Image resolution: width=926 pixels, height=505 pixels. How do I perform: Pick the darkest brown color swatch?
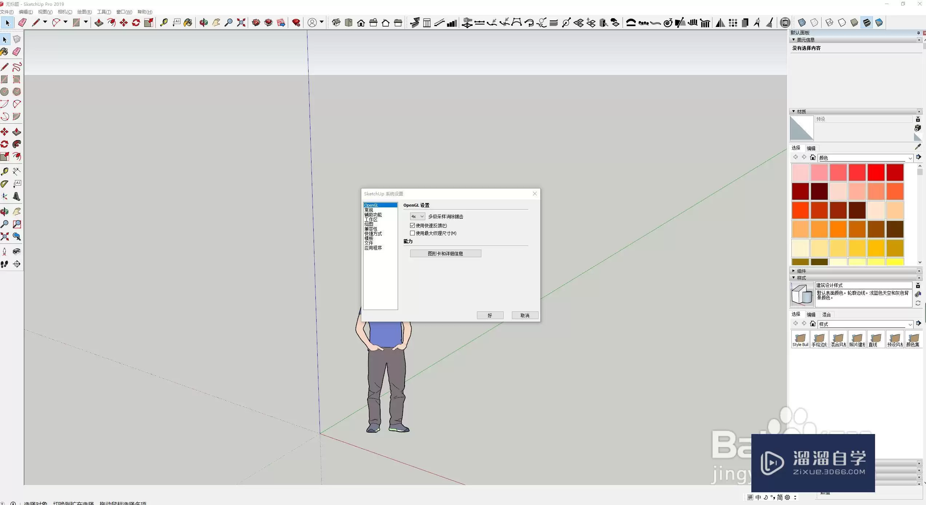[895, 229]
